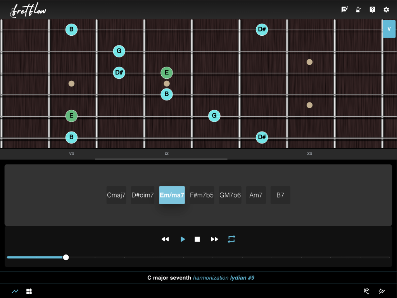
Task: Open the lesson notes icon in the header
Action: tap(345, 10)
